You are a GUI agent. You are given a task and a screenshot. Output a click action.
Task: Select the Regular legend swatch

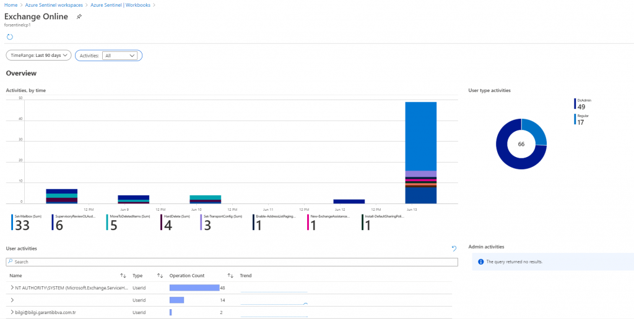pos(575,119)
